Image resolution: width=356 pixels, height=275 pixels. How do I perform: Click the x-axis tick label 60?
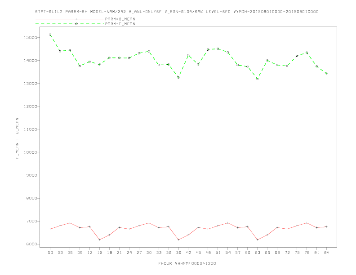point(248,253)
